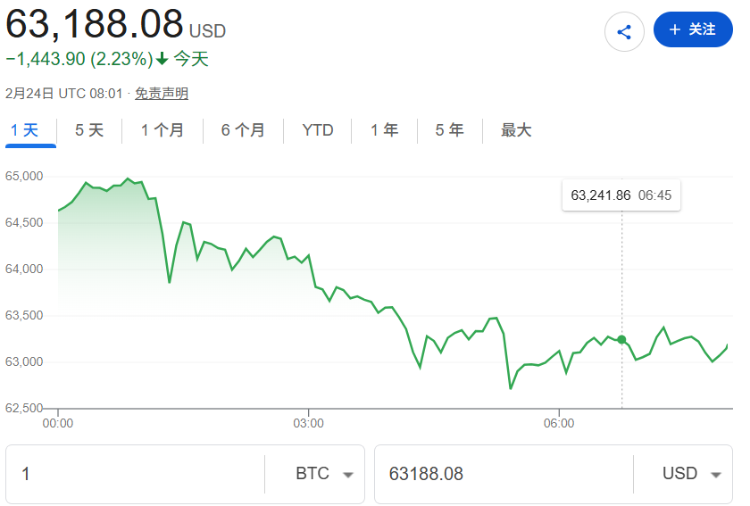View the 5 年 chart range
This screenshot has height=506, width=750.
pyautogui.click(x=449, y=130)
